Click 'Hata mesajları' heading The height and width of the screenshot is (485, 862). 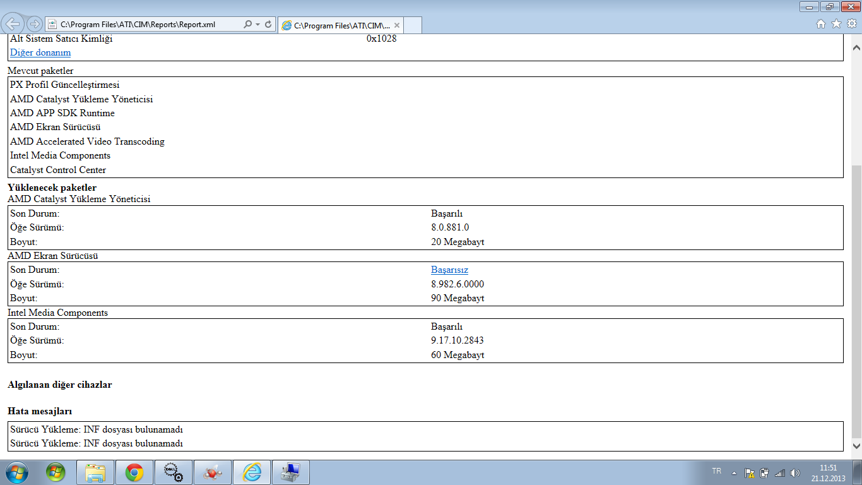(x=40, y=412)
